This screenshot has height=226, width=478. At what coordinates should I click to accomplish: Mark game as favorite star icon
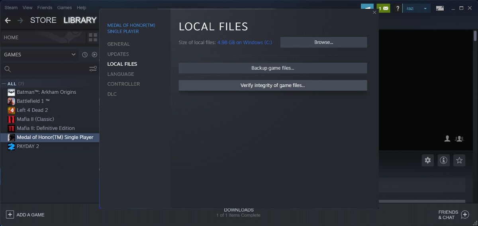(x=459, y=160)
